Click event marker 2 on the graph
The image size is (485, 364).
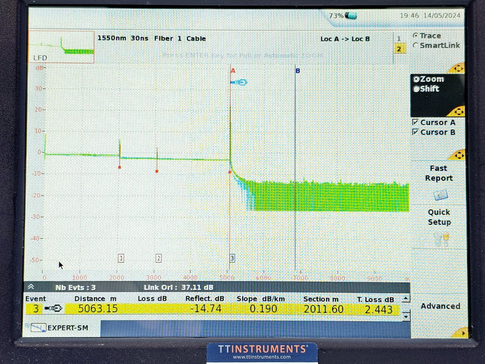coord(158,258)
